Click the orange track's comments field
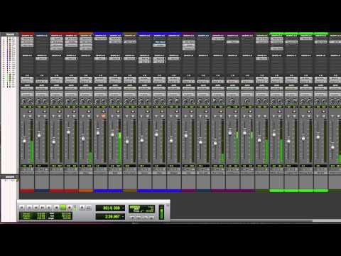The image size is (341, 256). [86, 182]
